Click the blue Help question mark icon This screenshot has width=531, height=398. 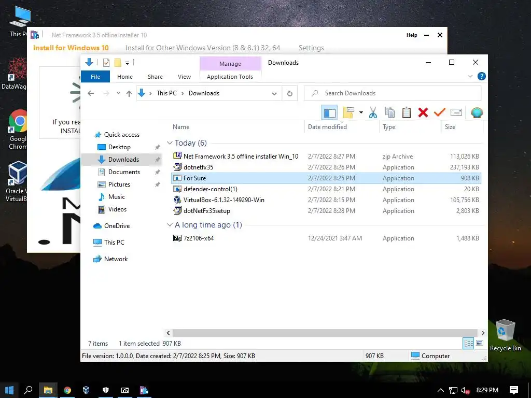click(x=482, y=76)
